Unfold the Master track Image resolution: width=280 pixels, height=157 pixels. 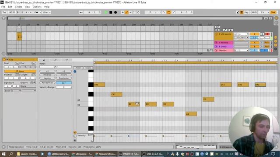[216, 51]
